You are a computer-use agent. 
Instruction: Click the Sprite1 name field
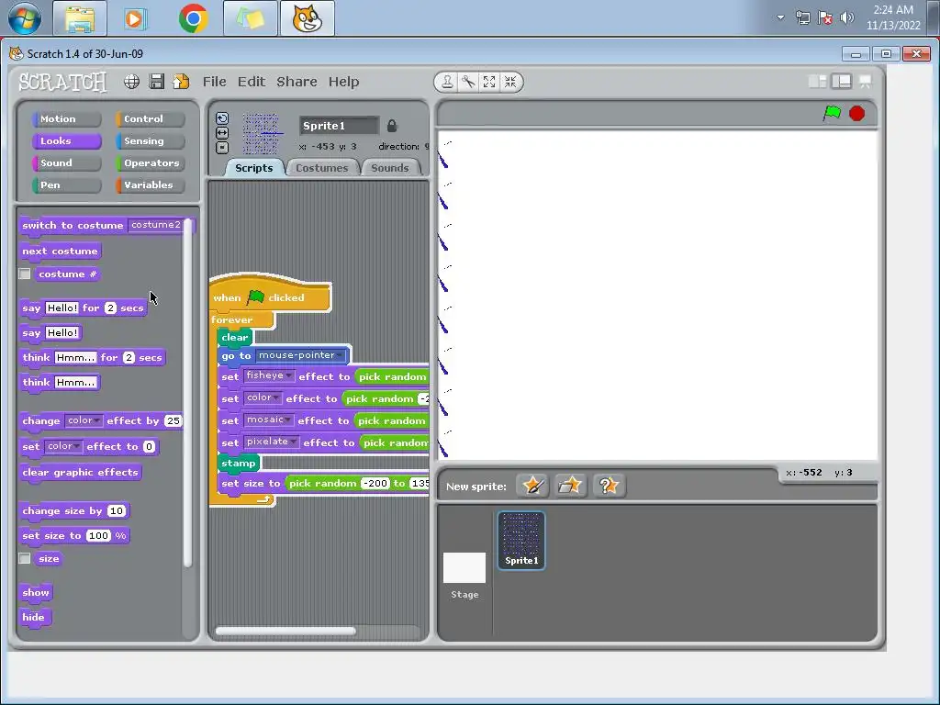click(x=339, y=125)
